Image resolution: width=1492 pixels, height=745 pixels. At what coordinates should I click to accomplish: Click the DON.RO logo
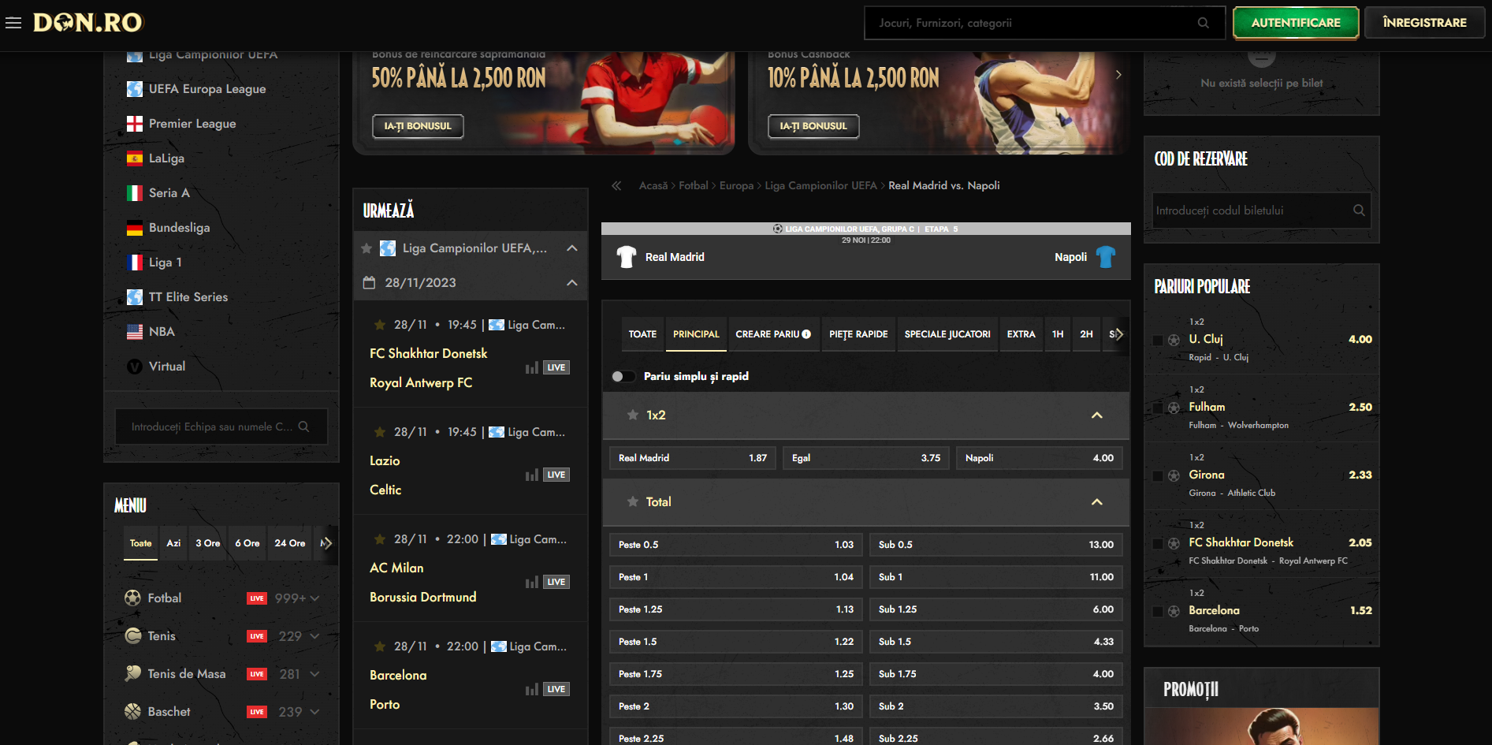coord(87,22)
